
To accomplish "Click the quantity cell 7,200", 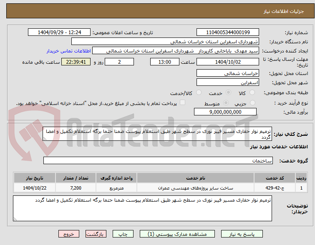I will (x=76, y=188).
